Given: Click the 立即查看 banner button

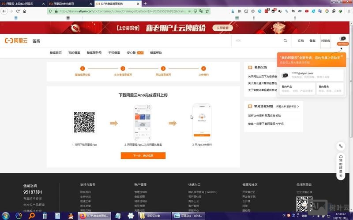Looking at the screenshot, I should (222, 28).
